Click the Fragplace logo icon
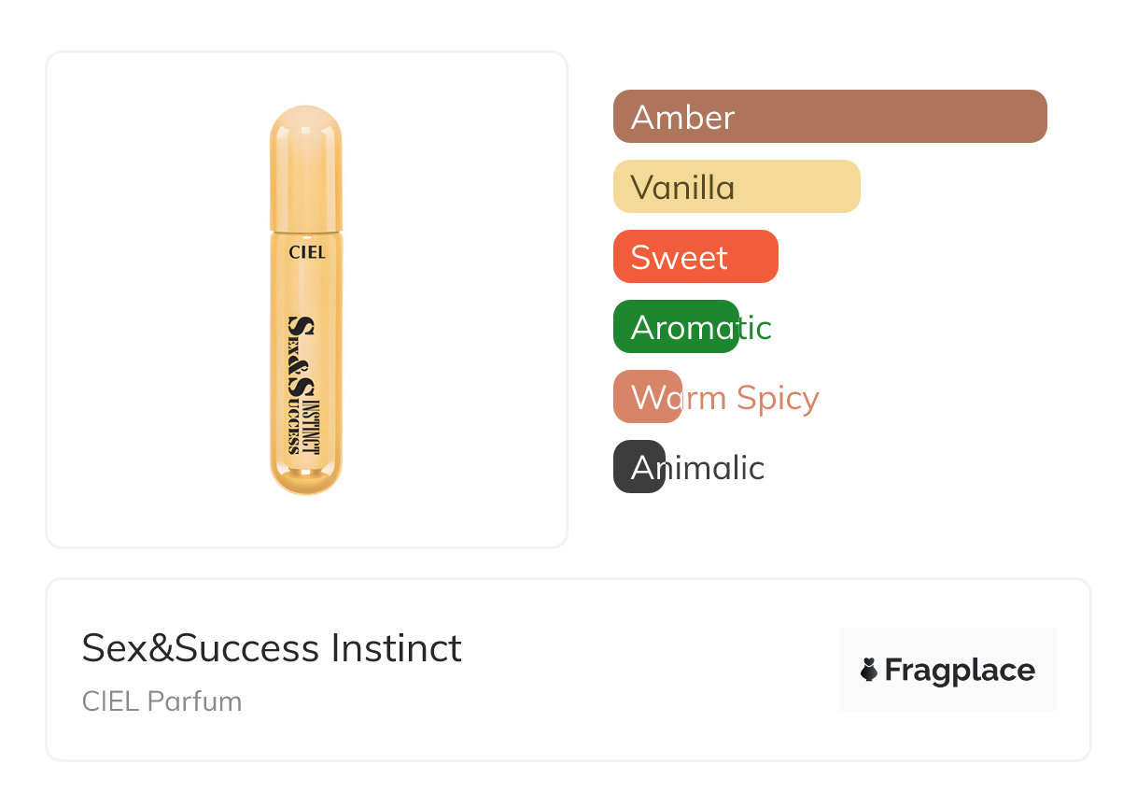Screen dimensions: 1137x807 point(869,670)
